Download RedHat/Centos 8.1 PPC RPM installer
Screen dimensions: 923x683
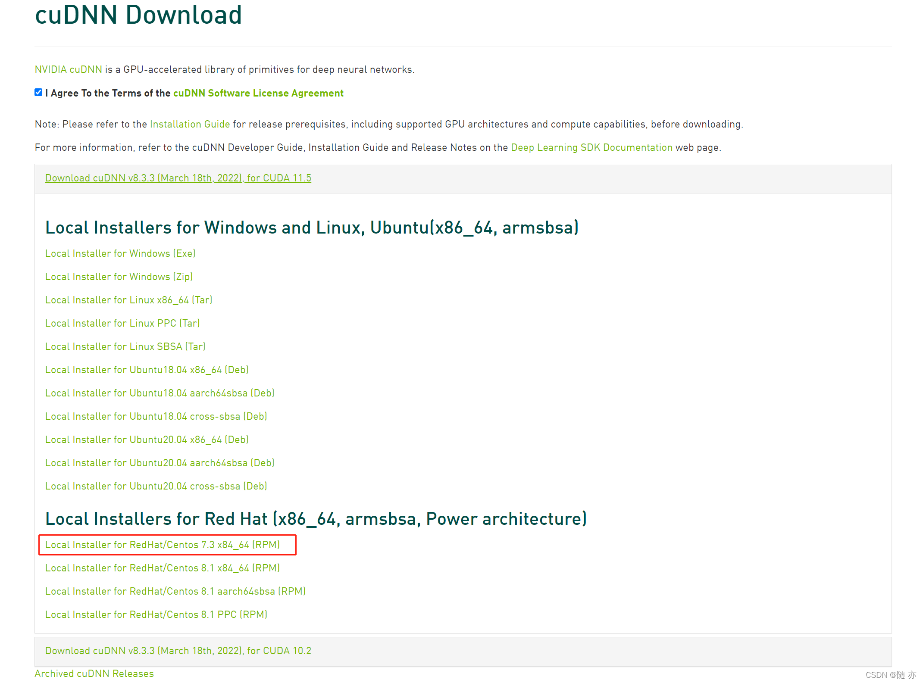(156, 614)
